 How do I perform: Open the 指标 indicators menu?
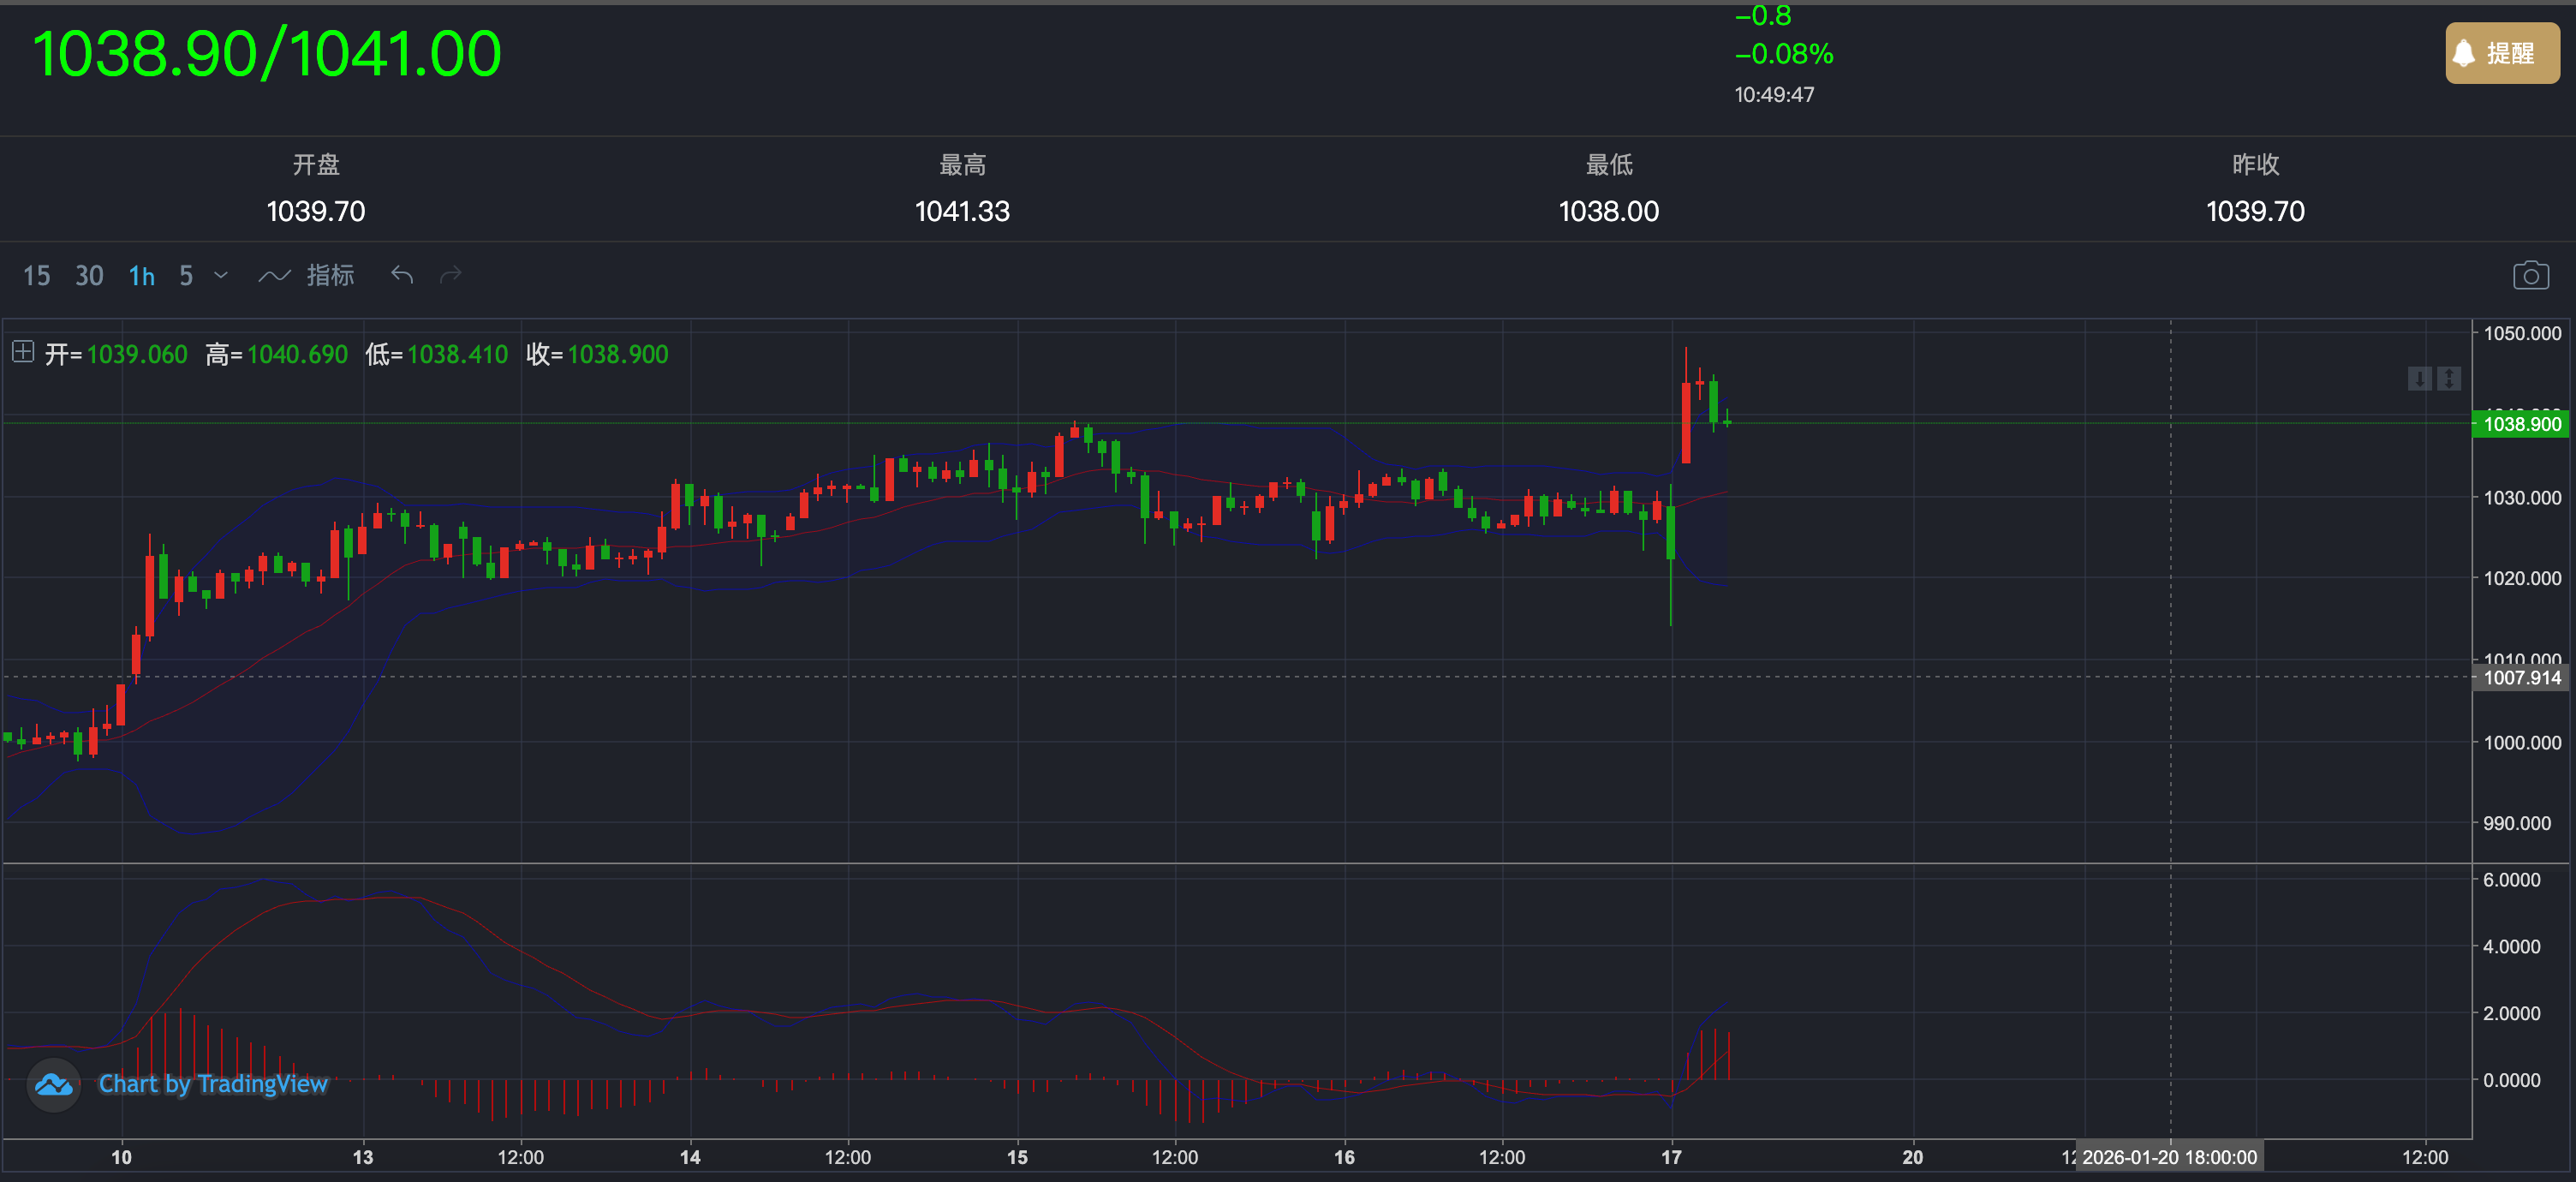tap(330, 275)
